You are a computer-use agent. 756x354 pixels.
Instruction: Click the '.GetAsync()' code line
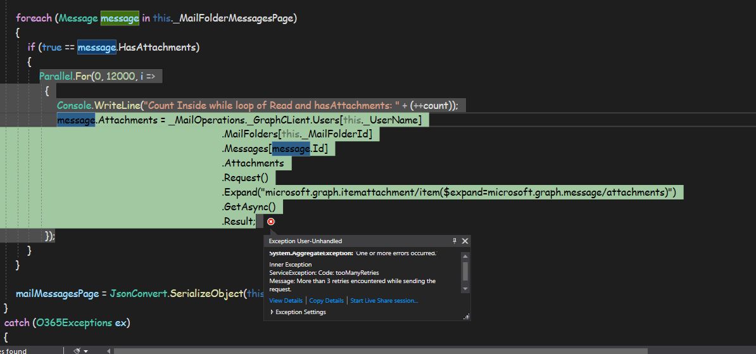249,207
